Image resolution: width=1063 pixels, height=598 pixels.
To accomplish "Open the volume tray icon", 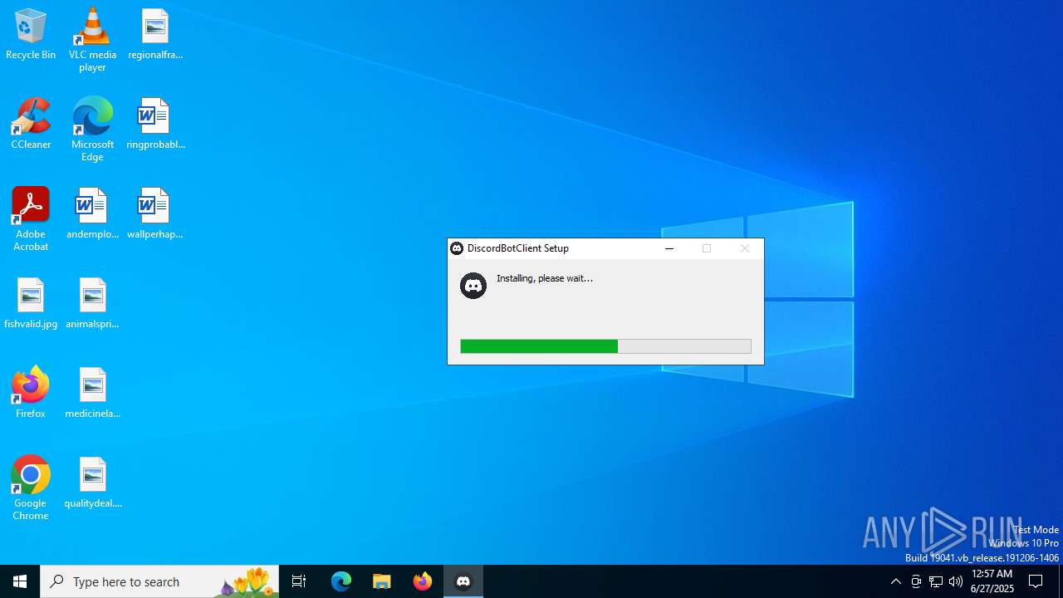I will [956, 581].
